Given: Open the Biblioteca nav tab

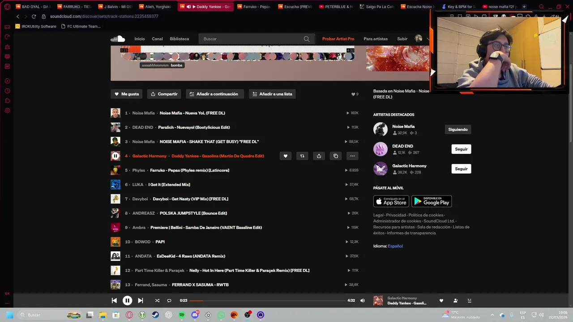Looking at the screenshot, I should click(180, 39).
